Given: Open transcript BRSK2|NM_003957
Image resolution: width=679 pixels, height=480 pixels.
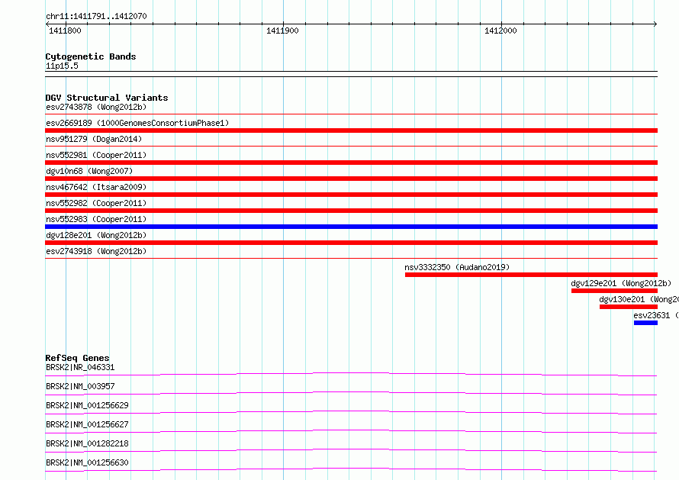Looking at the screenshot, I should (80, 386).
